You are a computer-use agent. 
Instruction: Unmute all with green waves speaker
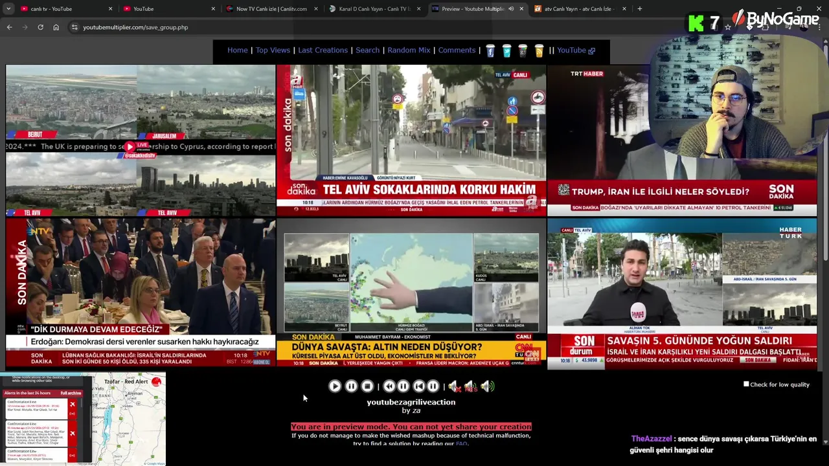tap(487, 386)
